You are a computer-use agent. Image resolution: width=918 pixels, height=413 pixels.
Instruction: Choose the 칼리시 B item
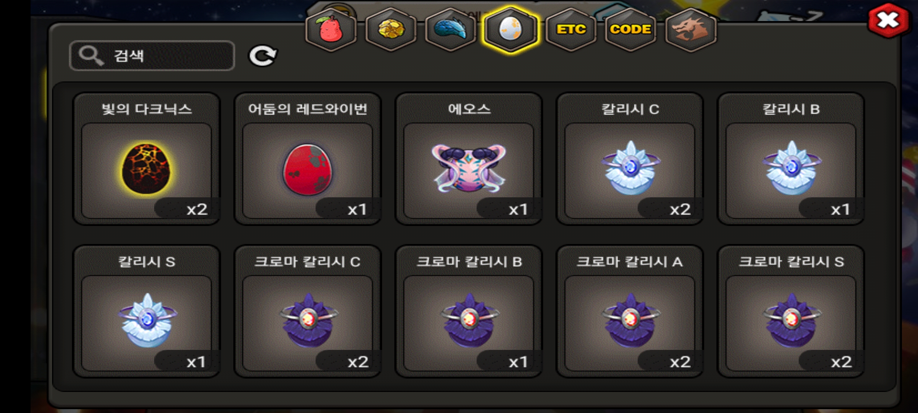(791, 159)
